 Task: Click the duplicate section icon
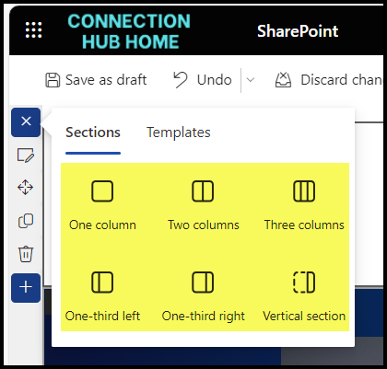pyautogui.click(x=26, y=221)
